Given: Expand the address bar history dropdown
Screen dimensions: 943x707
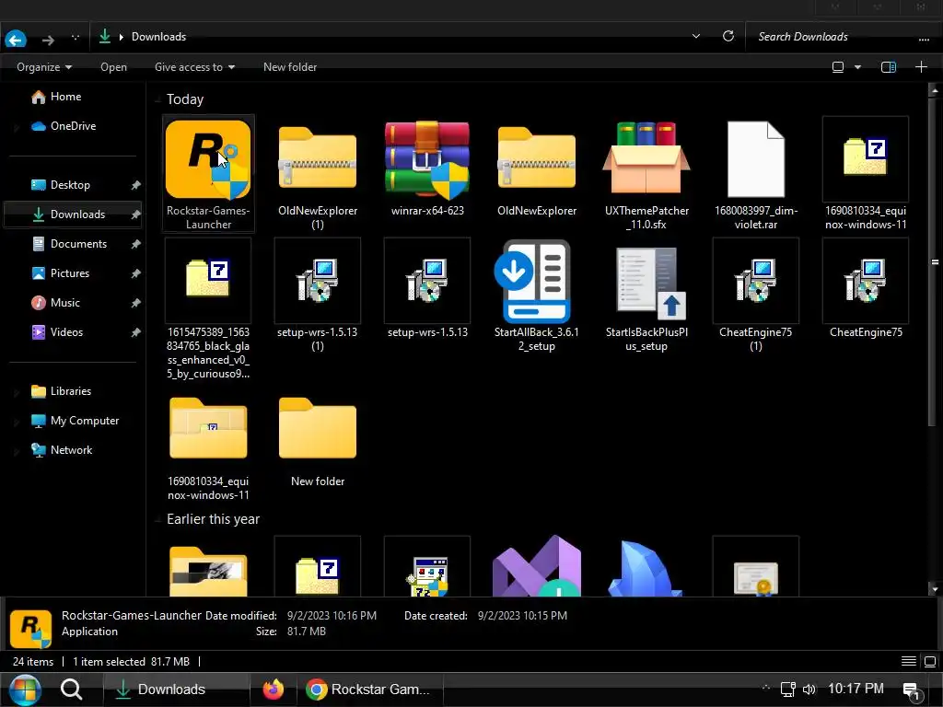Looking at the screenshot, I should click(x=696, y=36).
